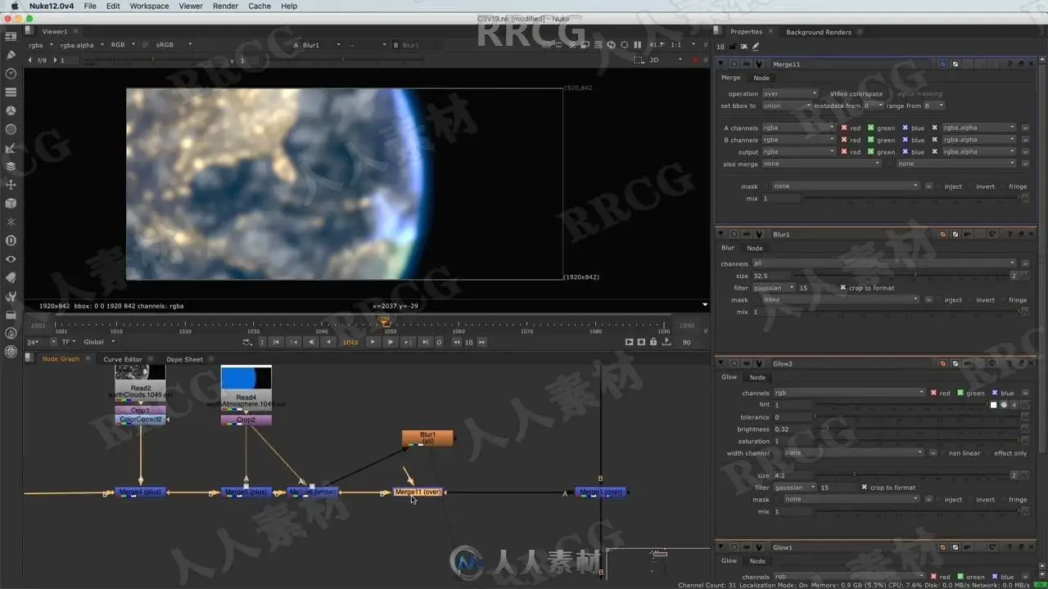1048x589 pixels.
Task: Open the 3D nodes cube icon
Action: click(x=11, y=204)
